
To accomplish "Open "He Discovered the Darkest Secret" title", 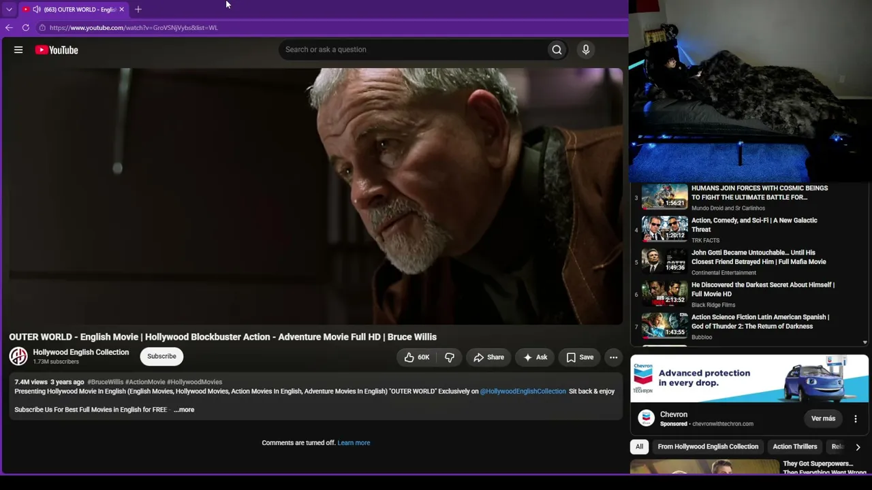I will pyautogui.click(x=763, y=289).
